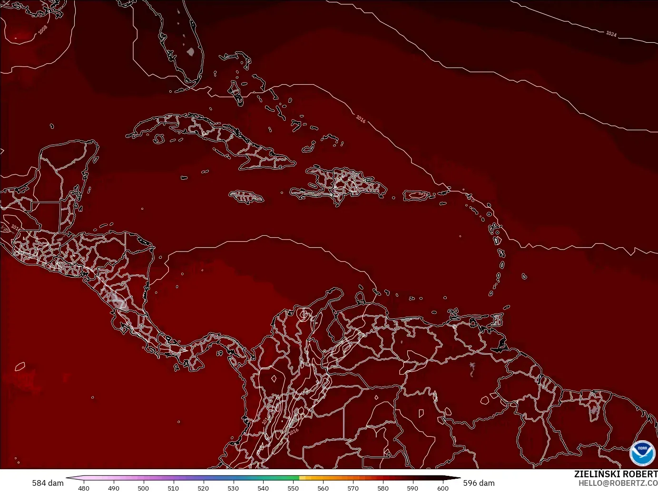The image size is (658, 492).
Task: Click the 580 tick on the color scale
Action: coord(383,488)
